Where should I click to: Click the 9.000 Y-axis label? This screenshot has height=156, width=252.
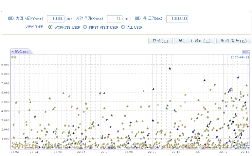5,65
